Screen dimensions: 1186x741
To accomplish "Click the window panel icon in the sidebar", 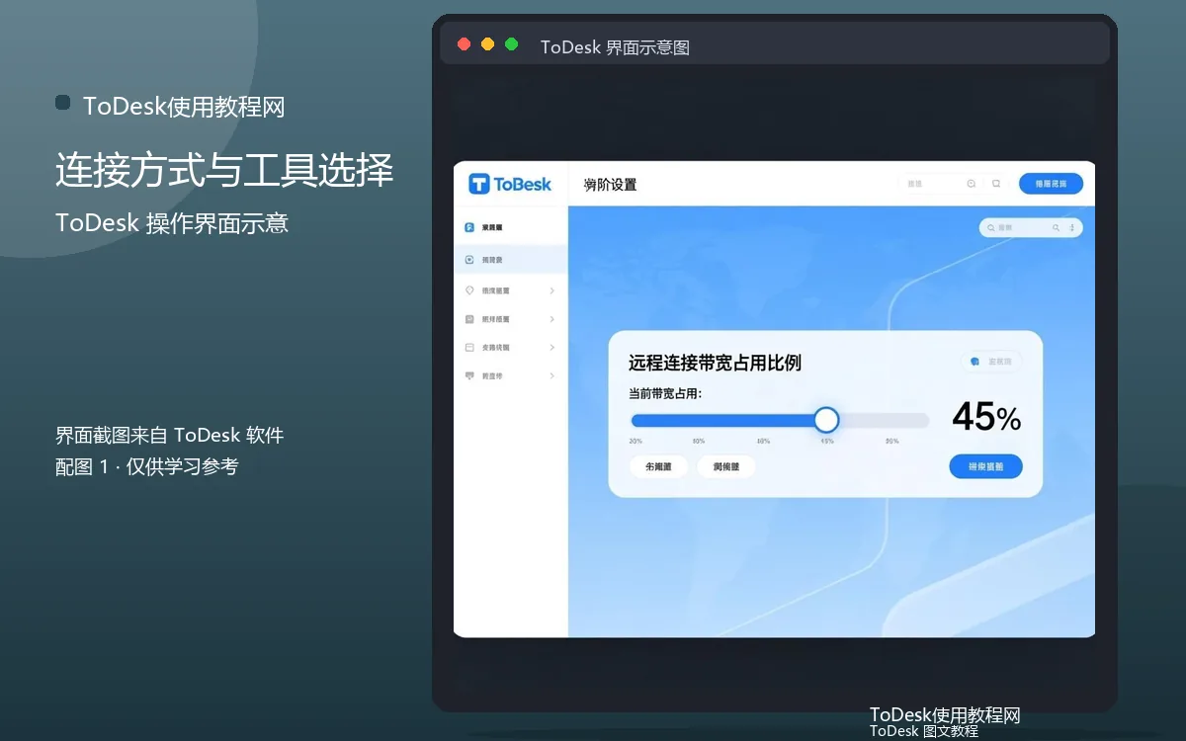I will click(469, 348).
